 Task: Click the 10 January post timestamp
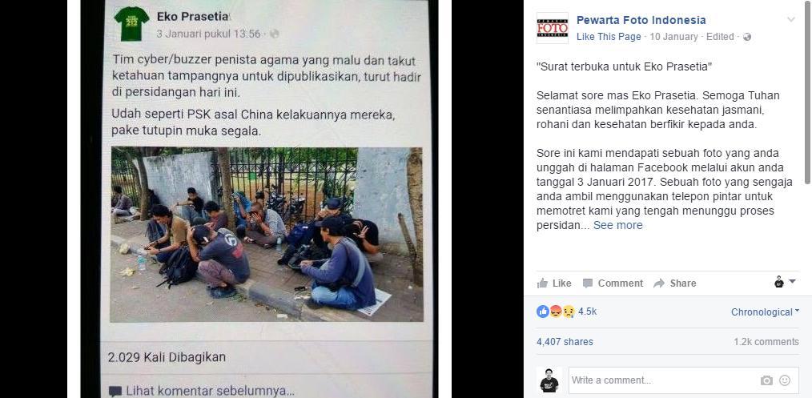[x=673, y=37]
